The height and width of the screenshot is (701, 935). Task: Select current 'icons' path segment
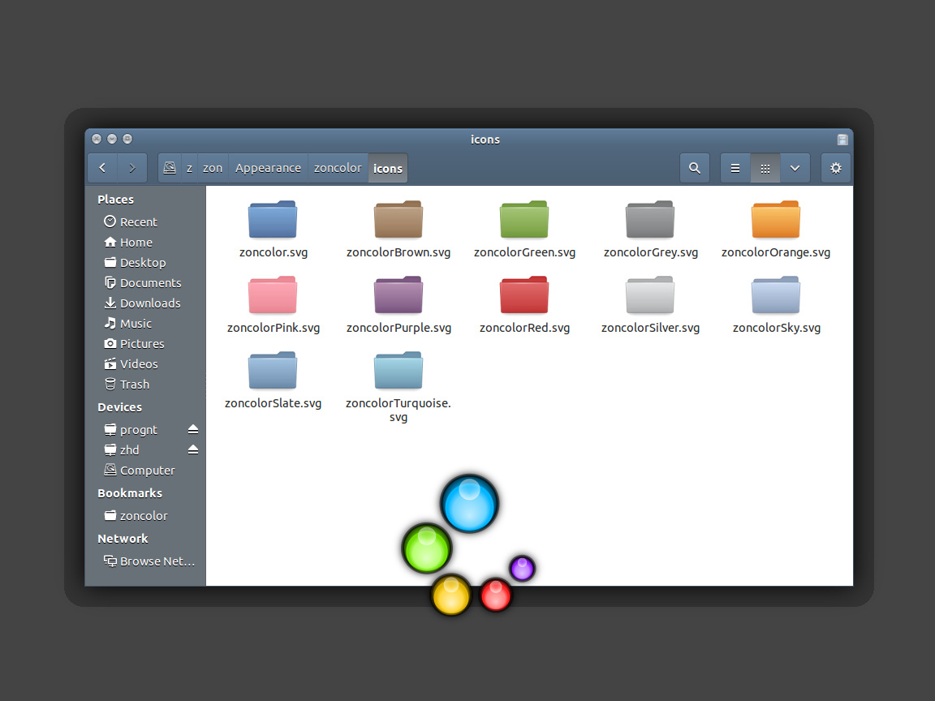[x=388, y=168]
